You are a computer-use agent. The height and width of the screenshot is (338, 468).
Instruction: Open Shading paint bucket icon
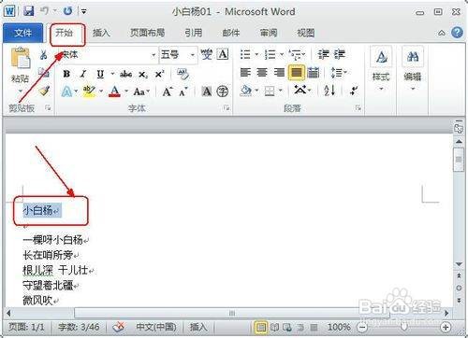[246, 91]
